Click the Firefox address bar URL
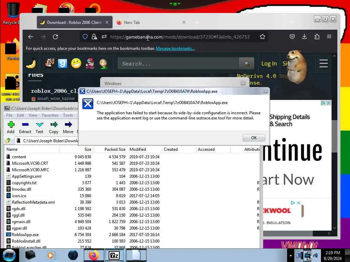This screenshot has height=262, width=350. [x=180, y=37]
